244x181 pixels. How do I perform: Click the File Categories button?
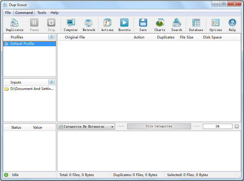(159, 126)
